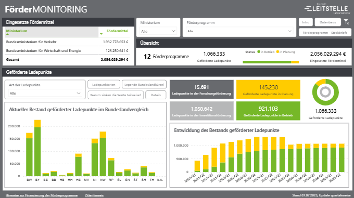The width and height of the screenshot is (354, 198).
Task: Select the 1.050.642 Investitionsförderung card
Action: coord(201,111)
